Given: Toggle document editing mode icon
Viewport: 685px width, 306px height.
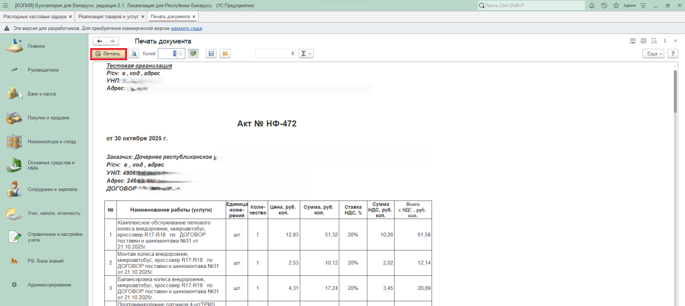Looking at the screenshot, I should pyautogui.click(x=193, y=53).
